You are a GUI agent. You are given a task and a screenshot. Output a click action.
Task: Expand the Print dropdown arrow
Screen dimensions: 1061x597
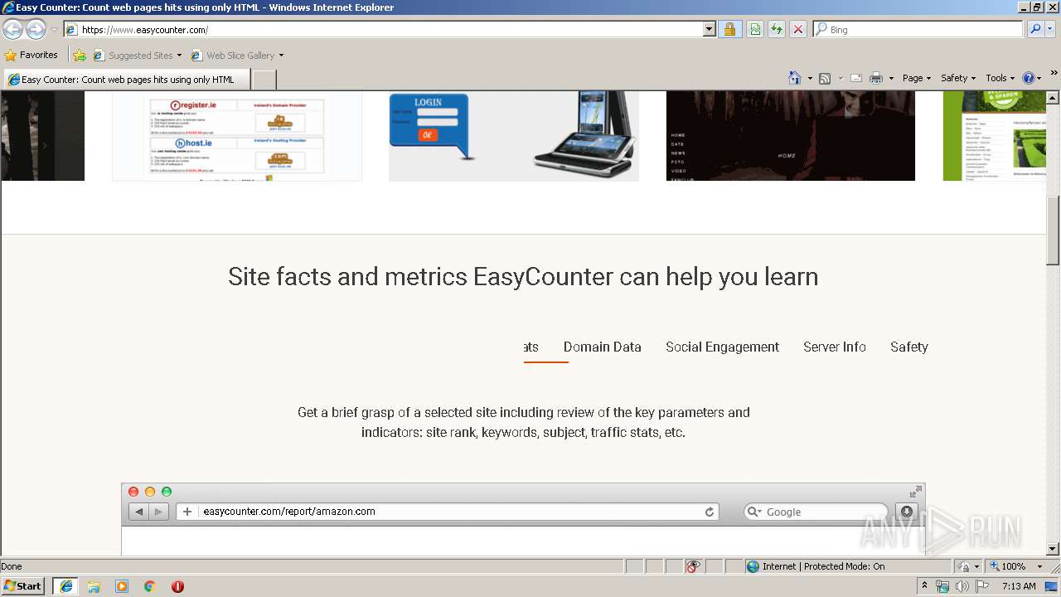[x=891, y=78]
